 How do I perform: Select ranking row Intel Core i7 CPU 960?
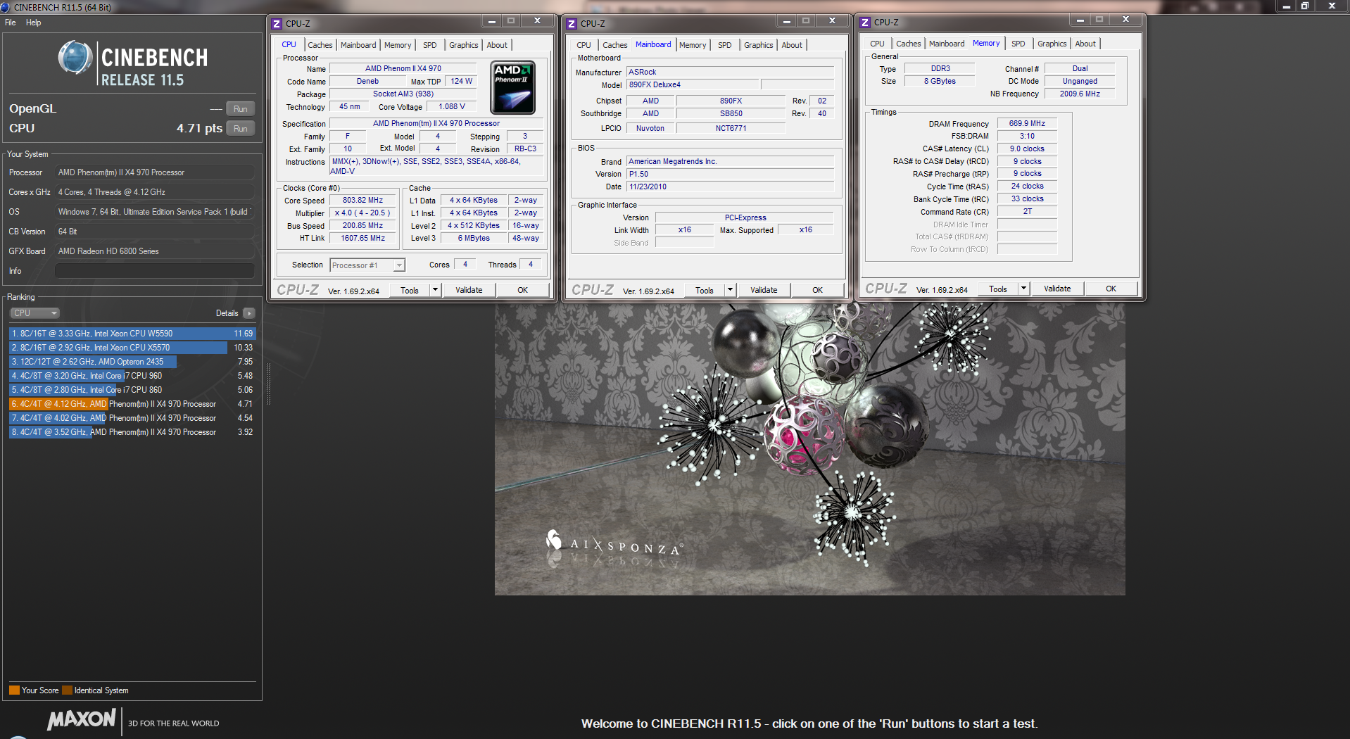point(132,376)
